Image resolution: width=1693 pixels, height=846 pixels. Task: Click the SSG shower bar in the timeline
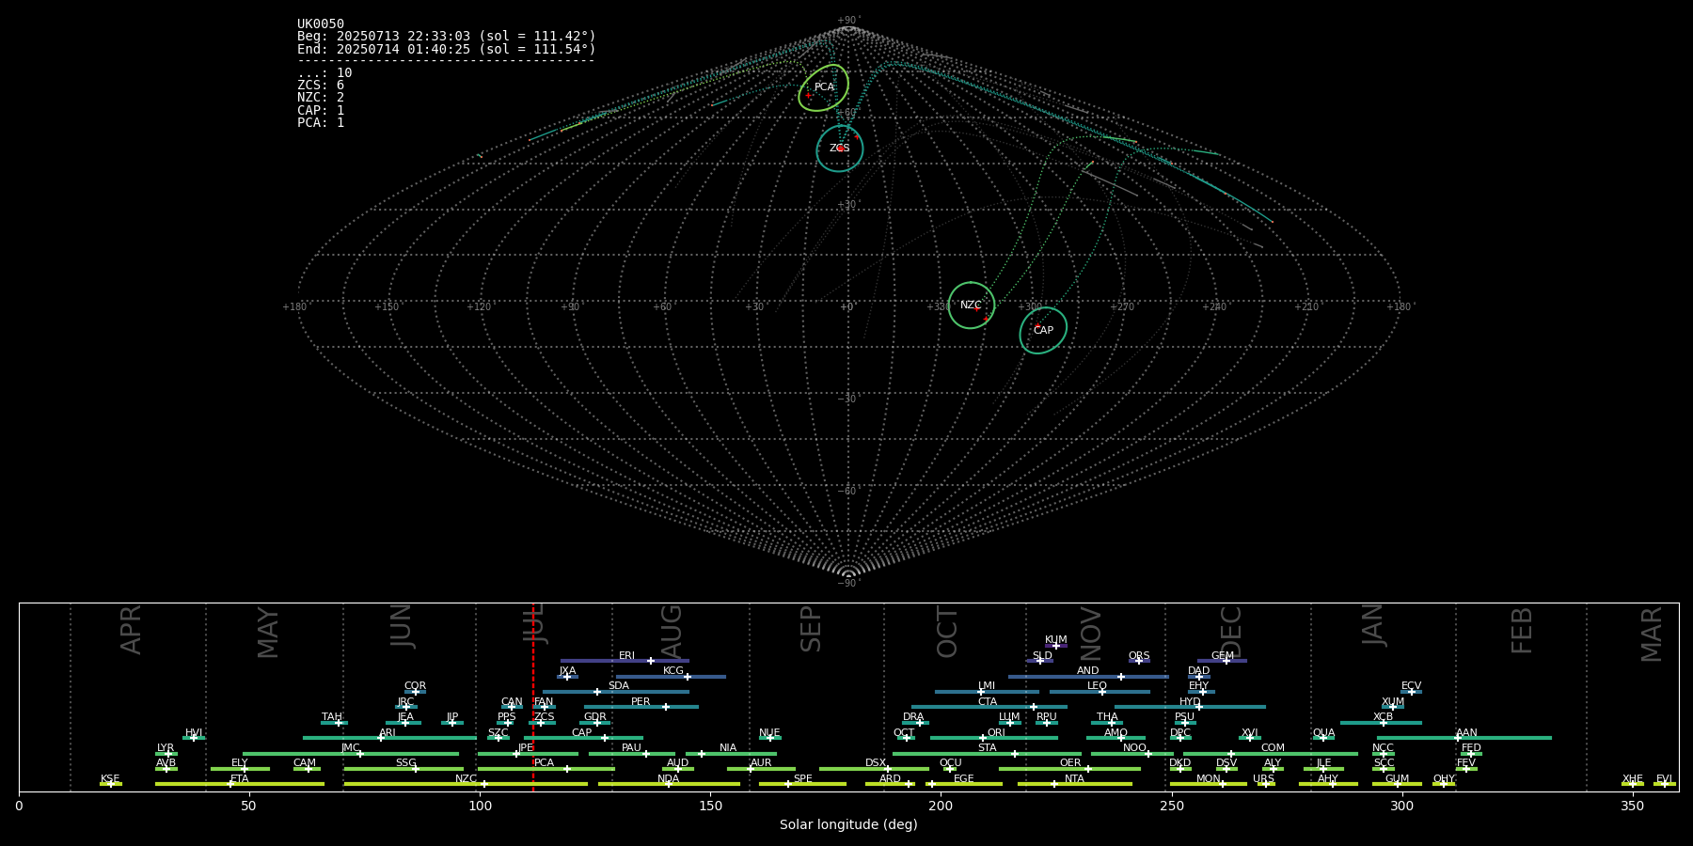click(x=403, y=769)
